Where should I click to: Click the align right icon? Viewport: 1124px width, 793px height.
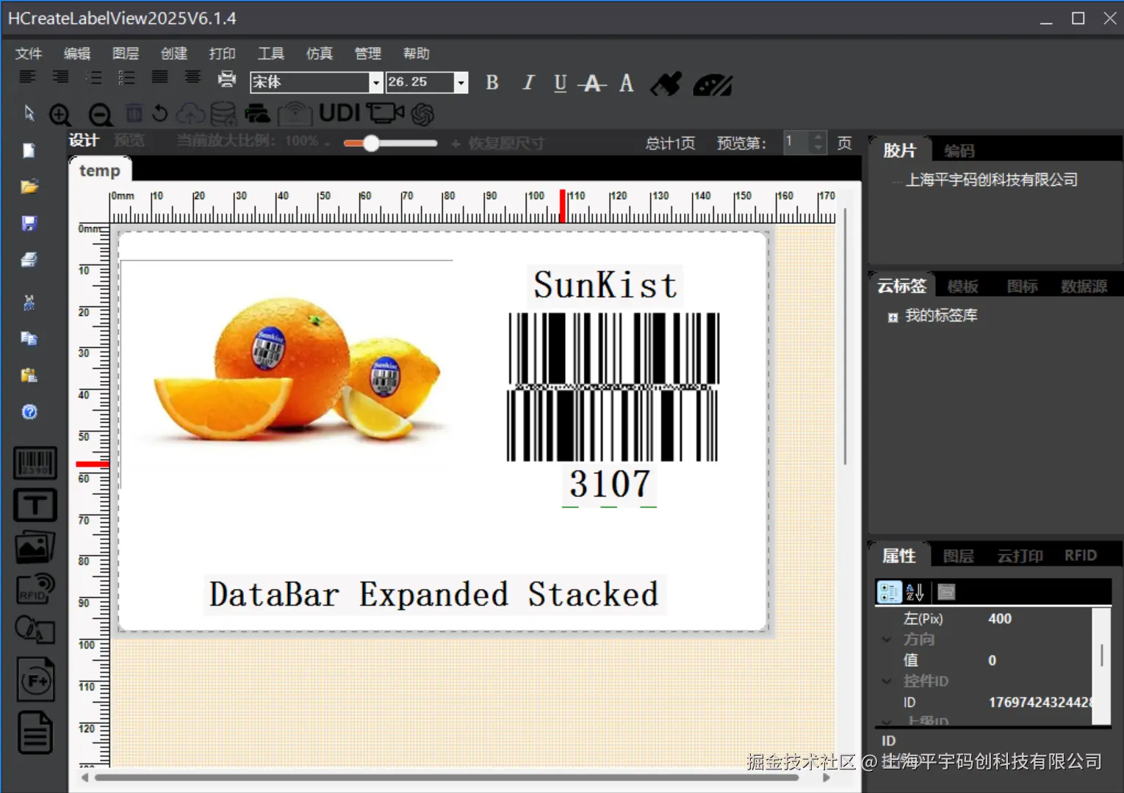[x=60, y=77]
